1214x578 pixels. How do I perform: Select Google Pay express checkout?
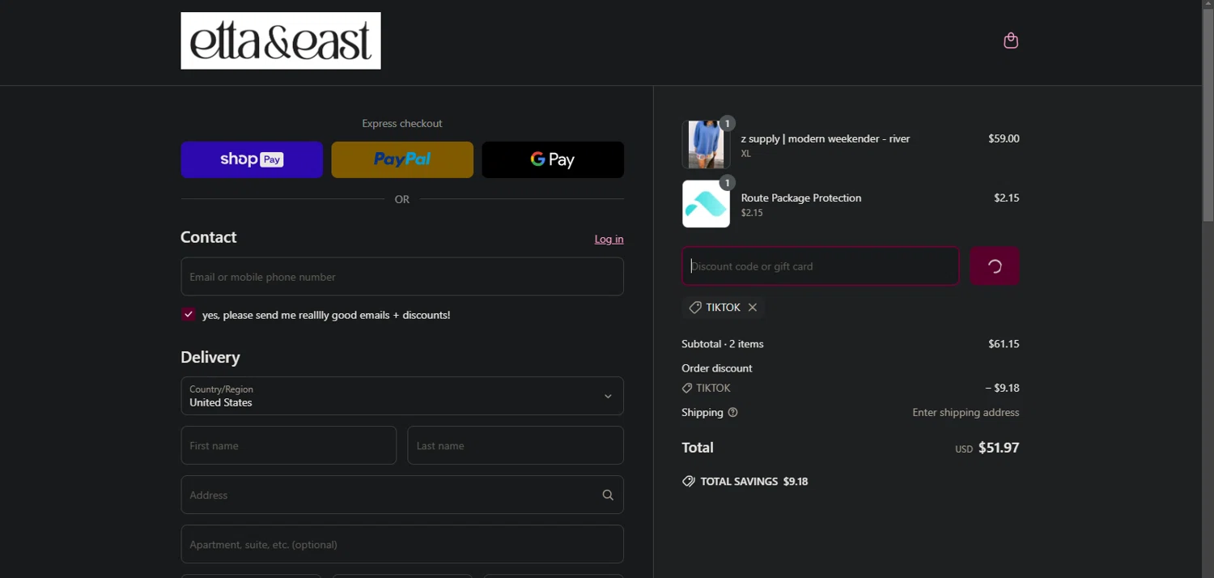click(x=553, y=159)
